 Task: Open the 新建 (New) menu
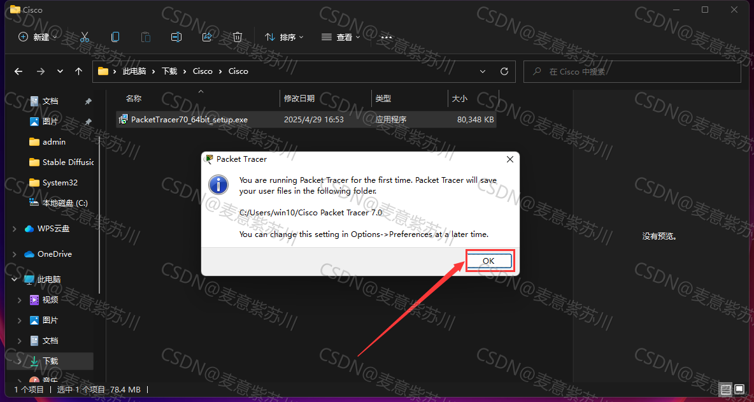[38, 37]
